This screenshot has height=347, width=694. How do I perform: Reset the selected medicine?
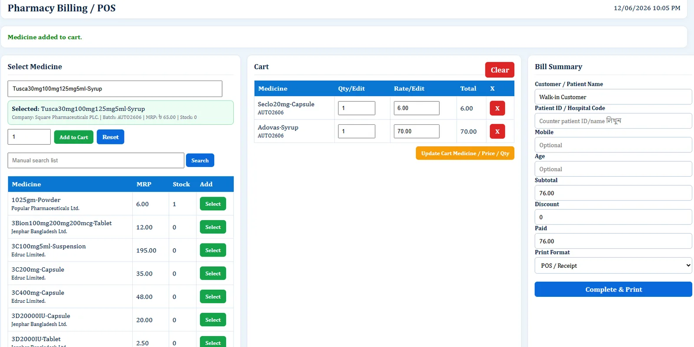tap(111, 137)
